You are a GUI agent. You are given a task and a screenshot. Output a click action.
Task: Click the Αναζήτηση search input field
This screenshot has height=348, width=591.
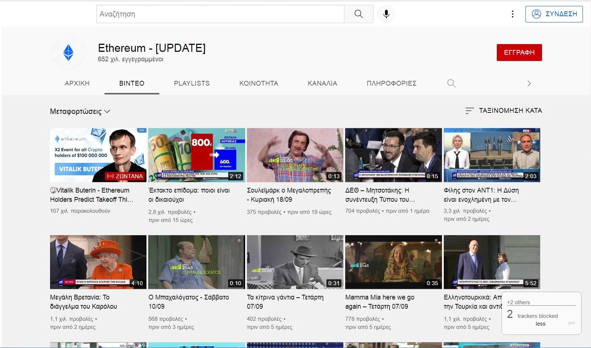point(220,14)
